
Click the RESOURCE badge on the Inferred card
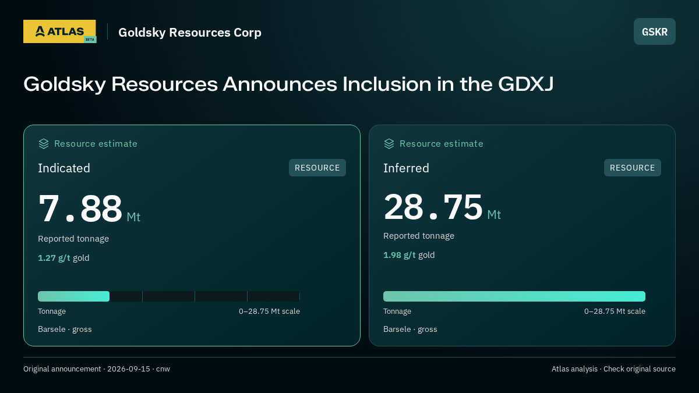pos(633,168)
